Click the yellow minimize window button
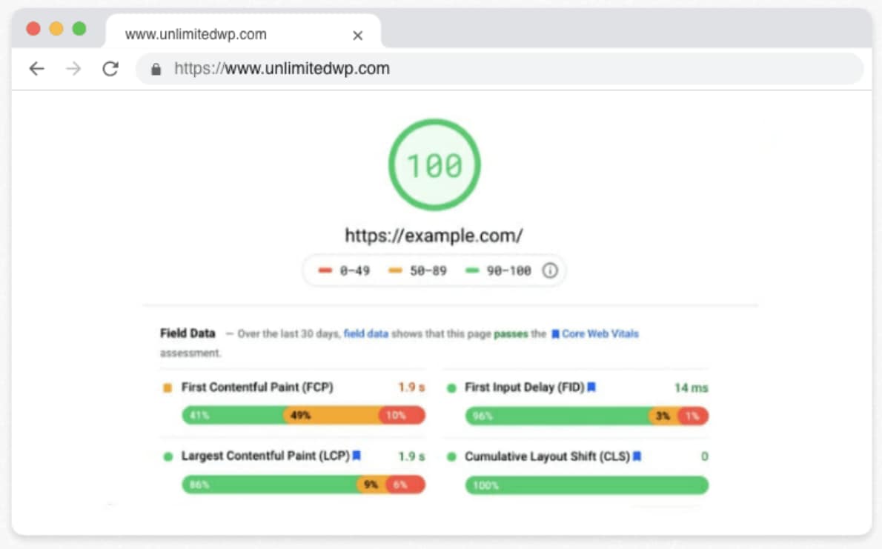 tap(56, 28)
